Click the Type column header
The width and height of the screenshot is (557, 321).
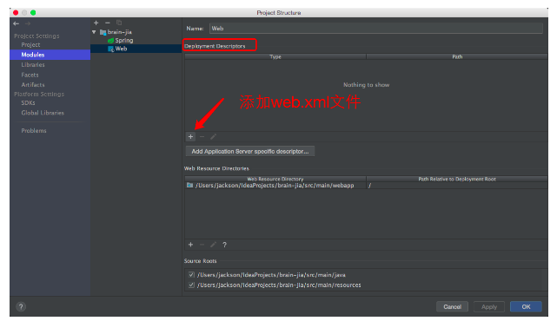[x=275, y=56]
